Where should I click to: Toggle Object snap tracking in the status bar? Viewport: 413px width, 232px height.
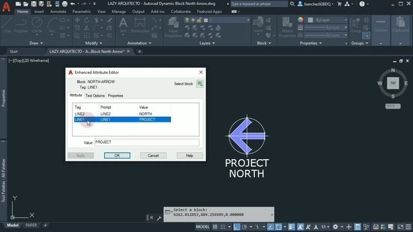click(x=270, y=227)
